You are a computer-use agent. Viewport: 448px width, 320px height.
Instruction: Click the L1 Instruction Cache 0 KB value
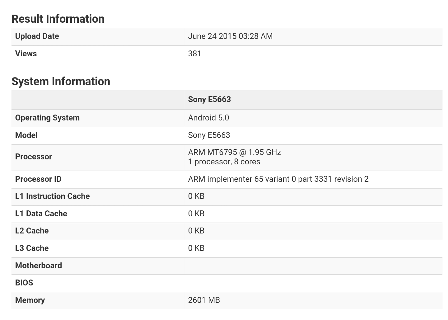coord(196,196)
